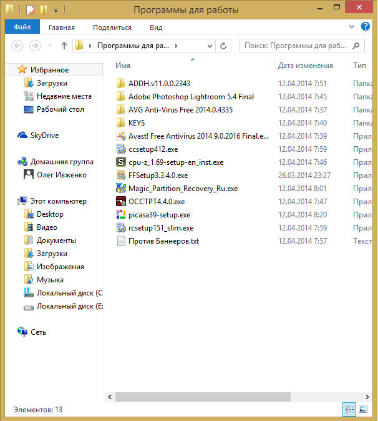Click the magnifier search icon
The width and height of the screenshot is (378, 421).
[x=356, y=46]
